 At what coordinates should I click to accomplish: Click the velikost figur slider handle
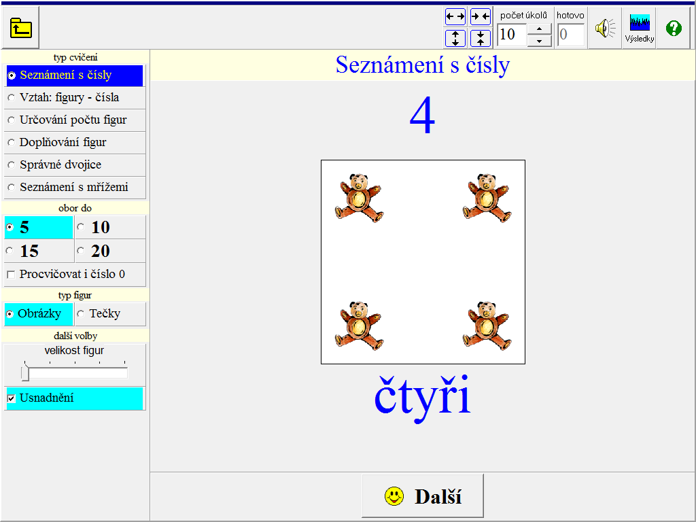tap(25, 373)
